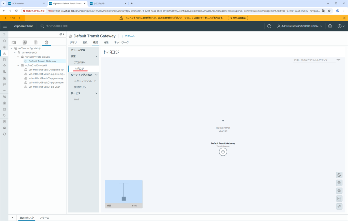348x221 pixels.
Task: Switch to Networking inventory view
Action: pos(46,42)
